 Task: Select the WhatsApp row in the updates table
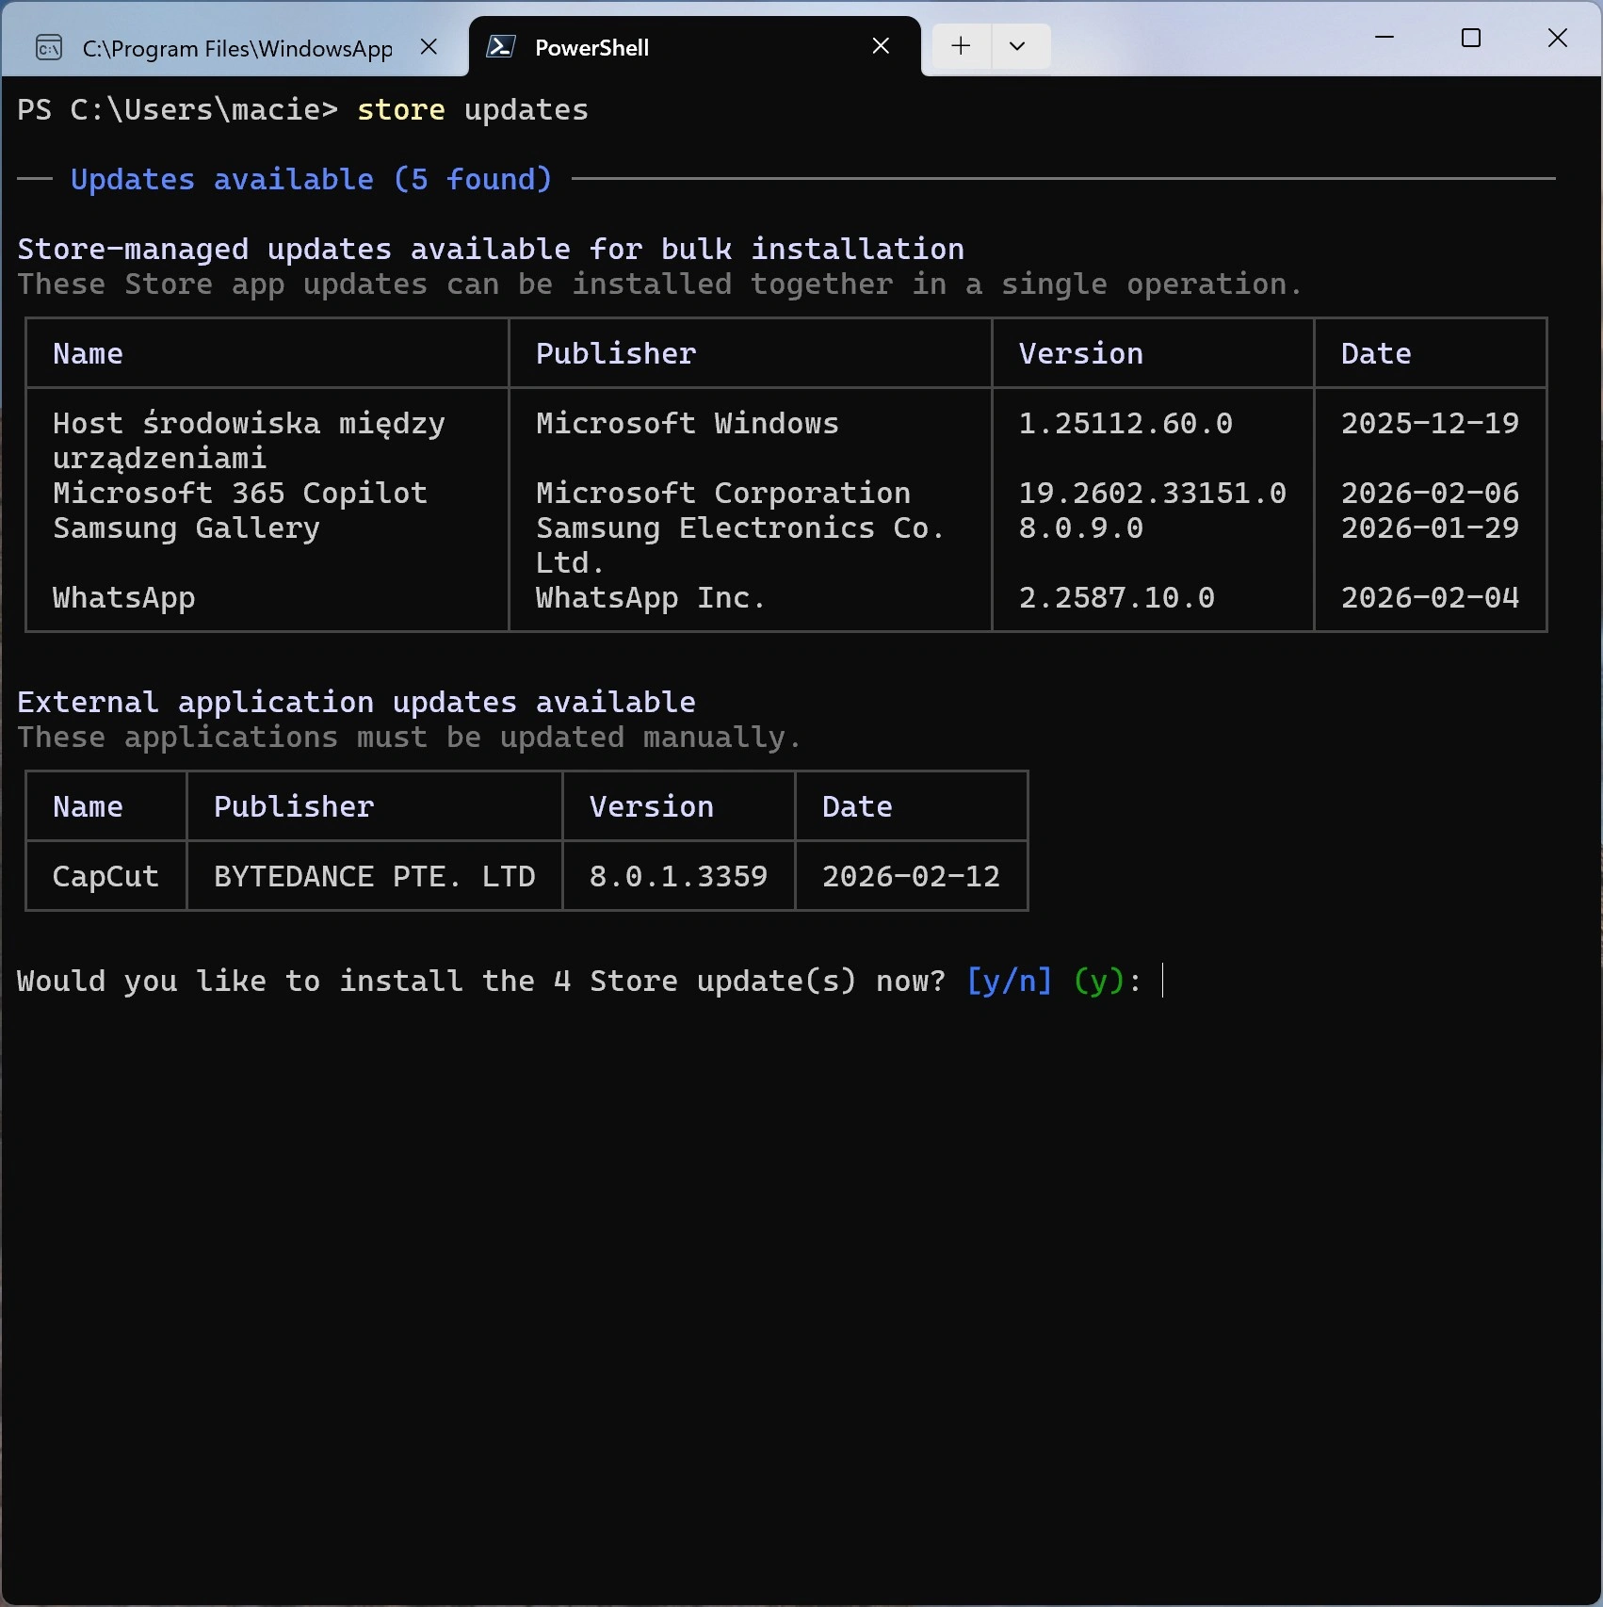tap(123, 597)
